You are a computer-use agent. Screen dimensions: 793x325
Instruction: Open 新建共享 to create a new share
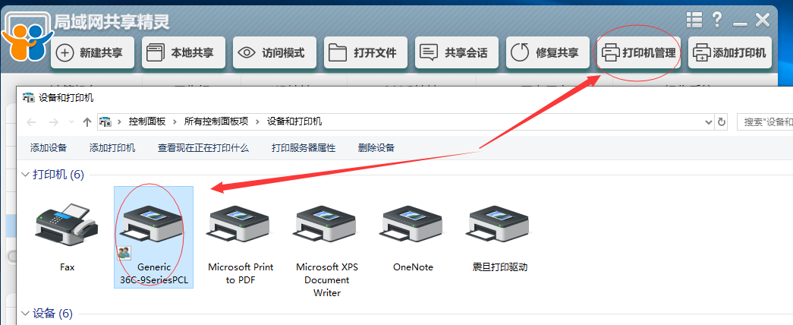[x=93, y=52]
